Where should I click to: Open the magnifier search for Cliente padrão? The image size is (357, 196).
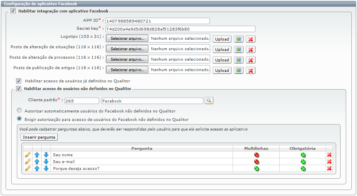tap(209, 101)
